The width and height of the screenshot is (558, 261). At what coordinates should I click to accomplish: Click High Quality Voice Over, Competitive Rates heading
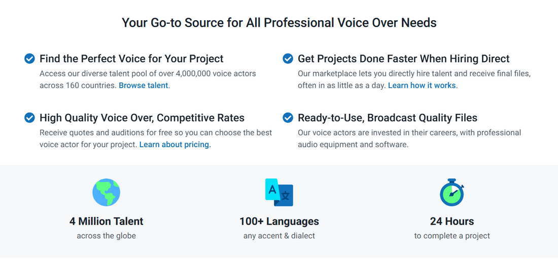point(142,118)
